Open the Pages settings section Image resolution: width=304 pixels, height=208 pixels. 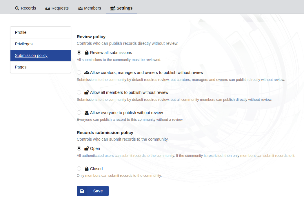[x=21, y=67]
